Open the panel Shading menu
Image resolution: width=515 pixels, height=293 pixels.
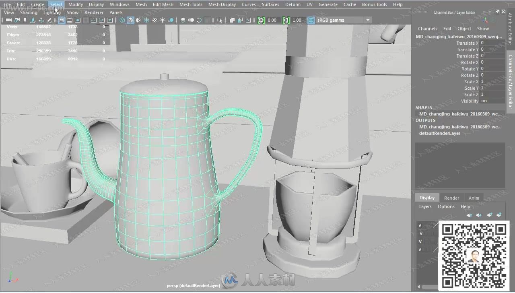point(29,12)
